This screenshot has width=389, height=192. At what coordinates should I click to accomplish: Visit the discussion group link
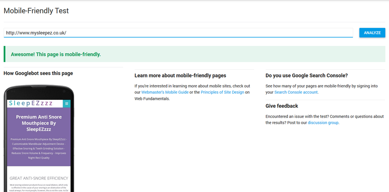(323, 123)
